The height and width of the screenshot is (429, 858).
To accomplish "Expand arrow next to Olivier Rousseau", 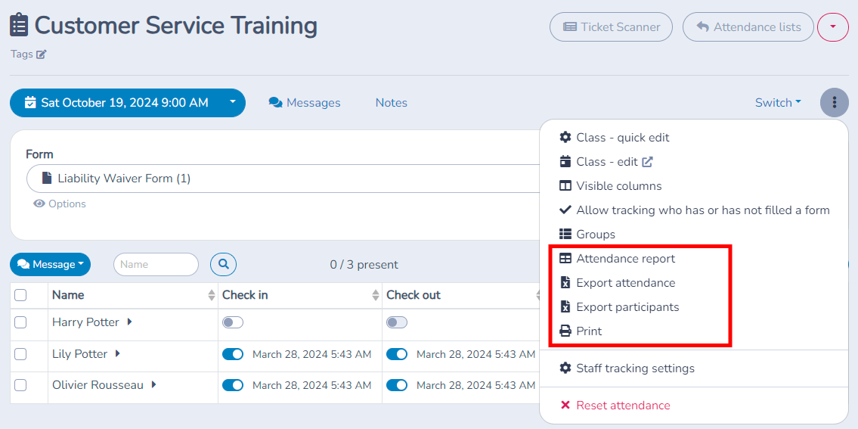I will click(x=153, y=384).
